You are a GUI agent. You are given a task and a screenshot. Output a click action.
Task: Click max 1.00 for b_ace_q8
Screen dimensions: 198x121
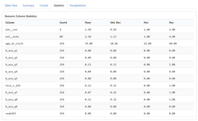[172, 100]
